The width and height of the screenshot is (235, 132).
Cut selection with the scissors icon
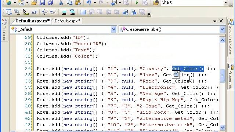[x=61, y=3]
